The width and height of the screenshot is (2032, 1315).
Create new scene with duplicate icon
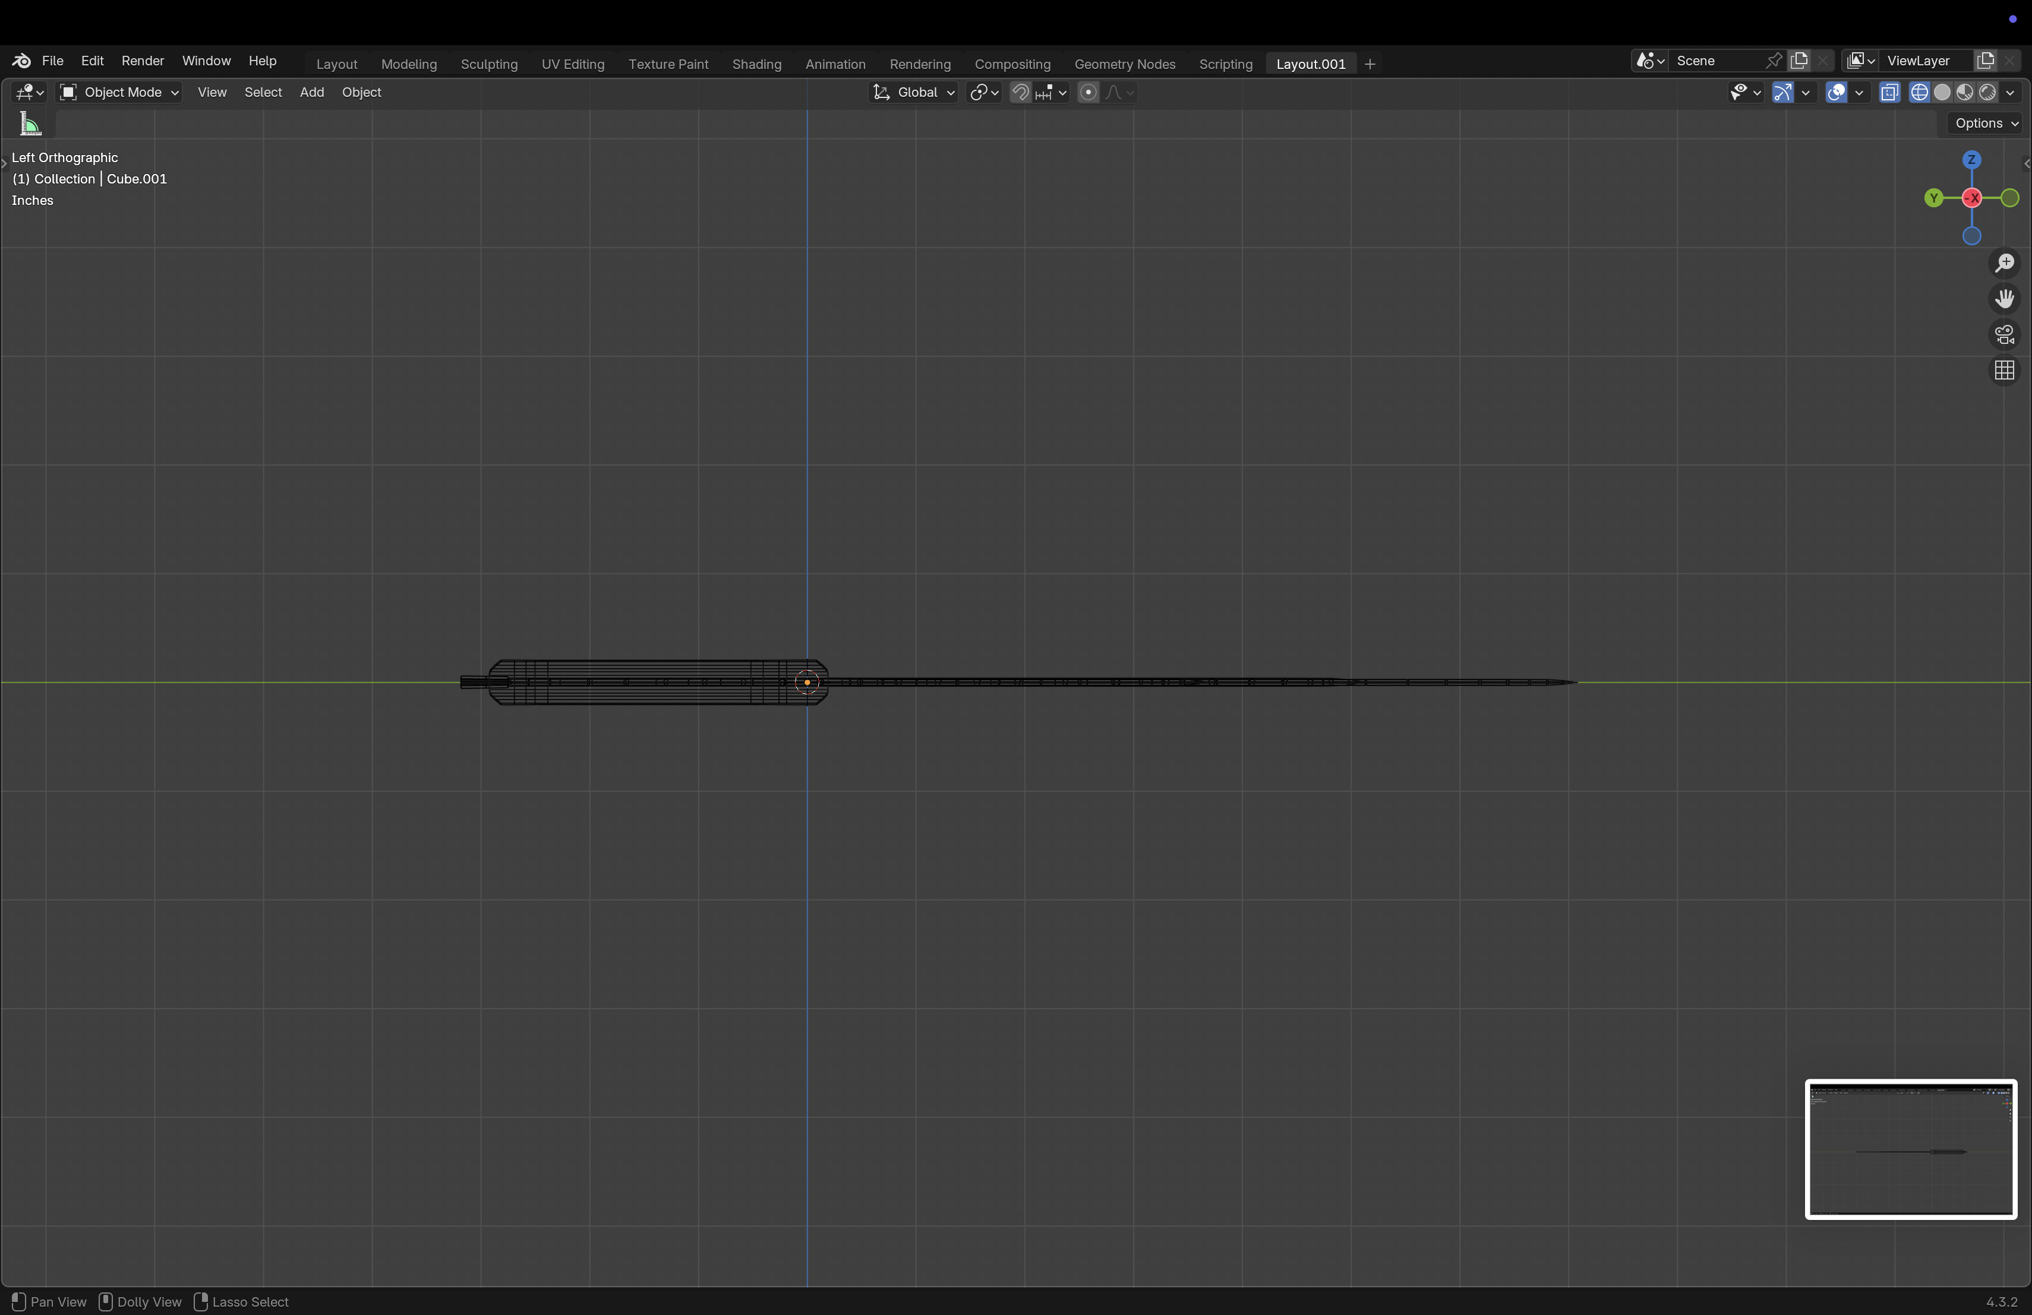[1799, 61]
